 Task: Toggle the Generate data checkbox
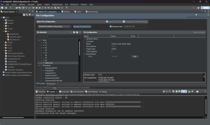[111, 26]
